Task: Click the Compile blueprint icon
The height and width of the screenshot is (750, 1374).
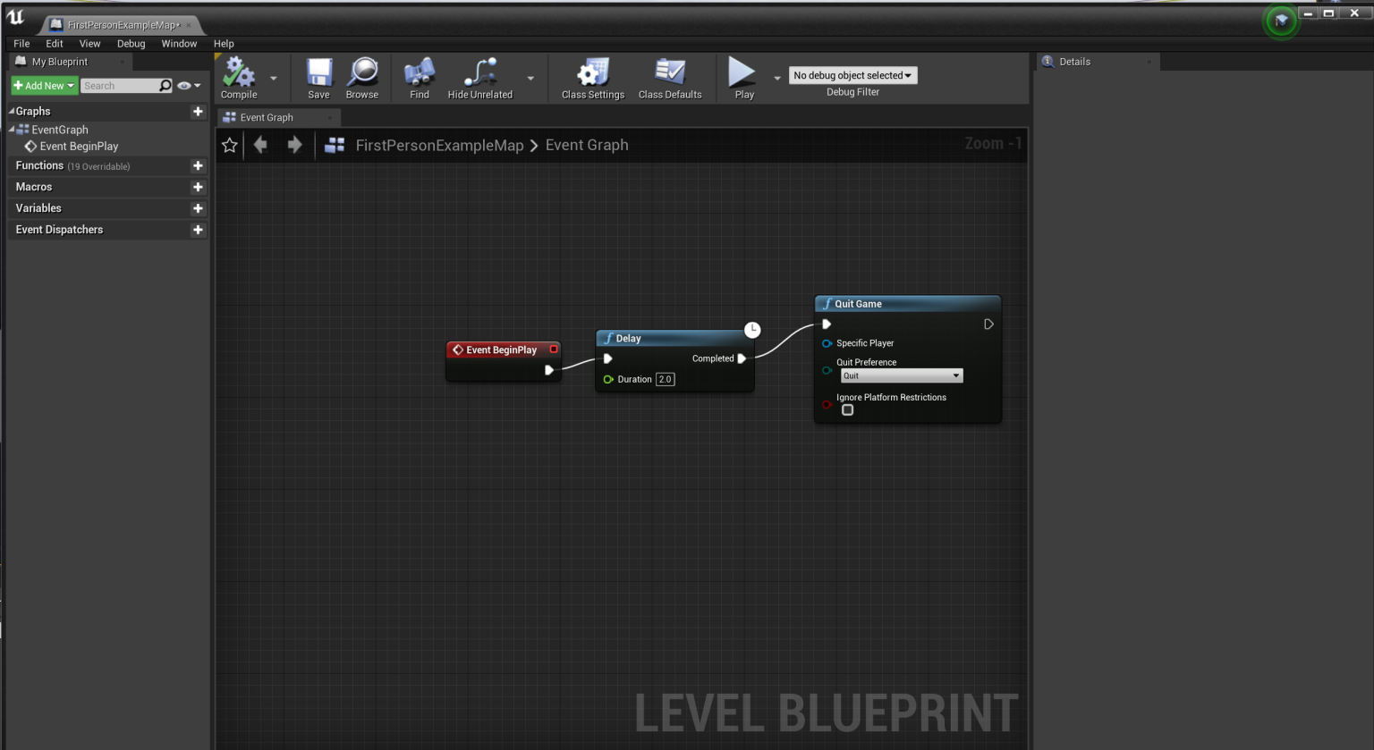Action: tap(239, 73)
